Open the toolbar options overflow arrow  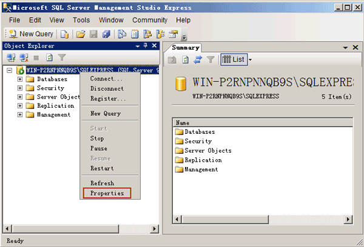tap(184, 37)
